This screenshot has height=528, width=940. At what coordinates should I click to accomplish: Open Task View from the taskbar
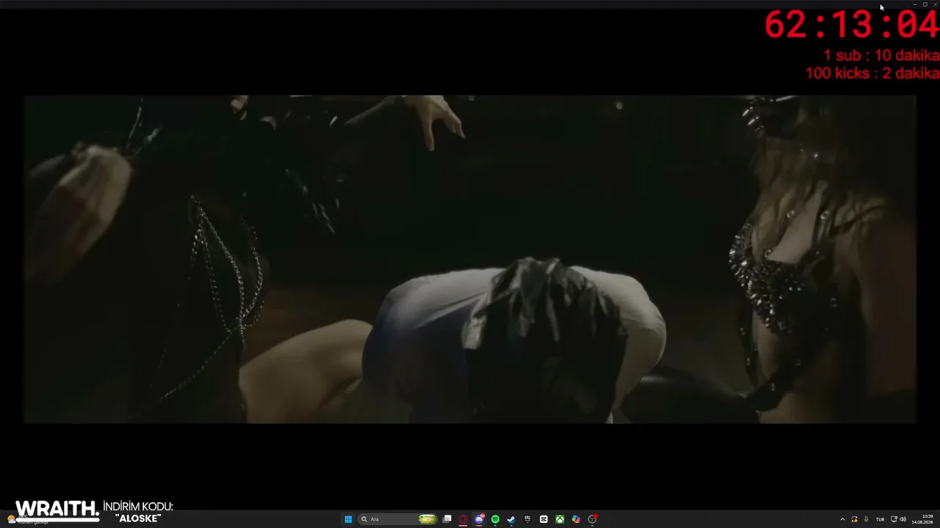tap(446, 519)
